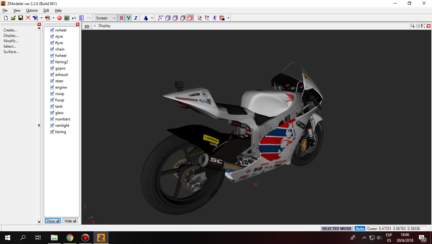Click the Undo arrow icon
Screen dimensions: 432x244
tap(74, 18)
